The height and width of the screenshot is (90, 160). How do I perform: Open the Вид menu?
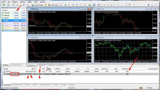tap(9, 2)
